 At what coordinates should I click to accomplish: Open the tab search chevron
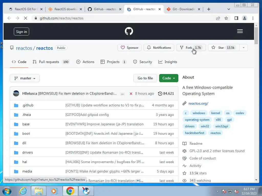click(228, 9)
